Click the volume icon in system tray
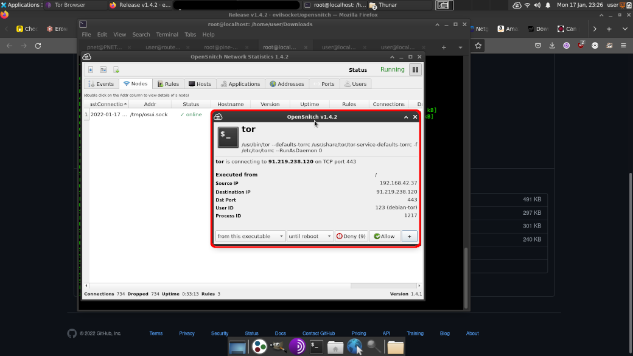Image resolution: width=633 pixels, height=356 pixels. [537, 5]
